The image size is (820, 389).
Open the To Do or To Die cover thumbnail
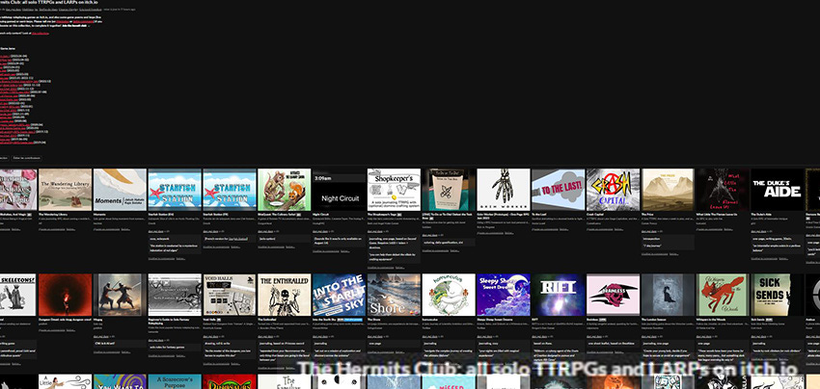point(449,190)
